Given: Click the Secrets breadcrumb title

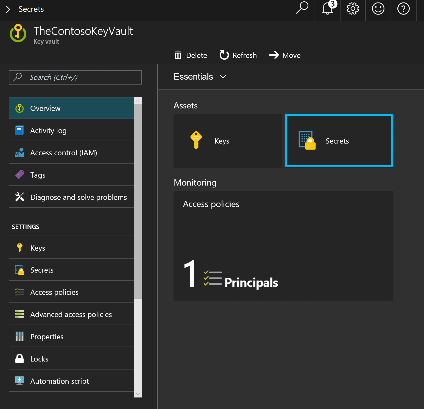Looking at the screenshot, I should [x=31, y=9].
